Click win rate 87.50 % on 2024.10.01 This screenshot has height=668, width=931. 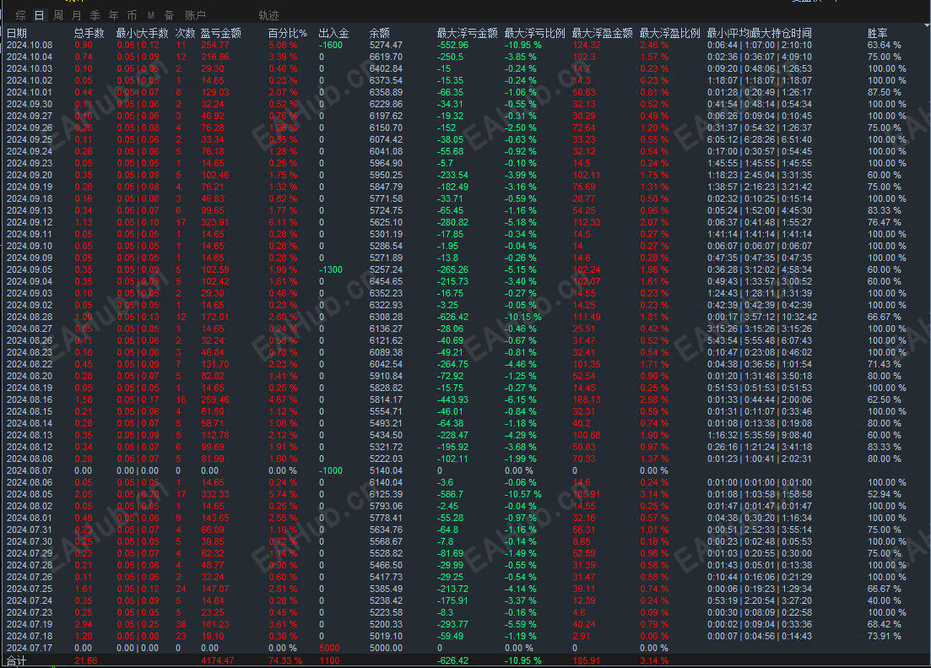click(x=884, y=93)
